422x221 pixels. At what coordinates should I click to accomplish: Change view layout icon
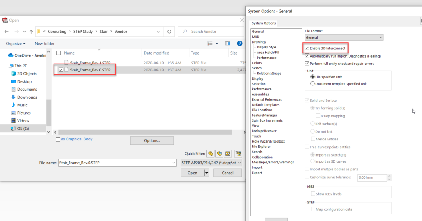(210, 44)
